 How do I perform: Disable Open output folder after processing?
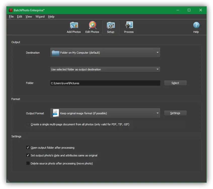pyautogui.click(x=28, y=148)
